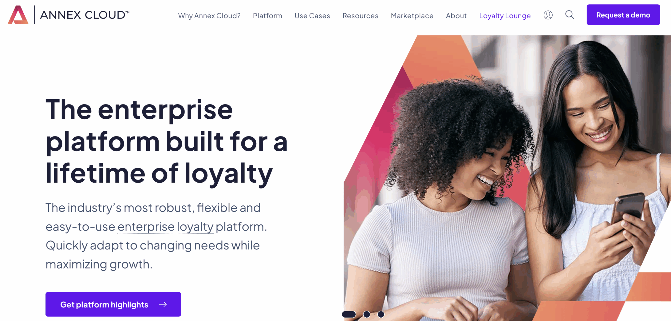This screenshot has height=321, width=671.
Task: Visit the Loyalty Lounge link
Action: pyautogui.click(x=505, y=16)
